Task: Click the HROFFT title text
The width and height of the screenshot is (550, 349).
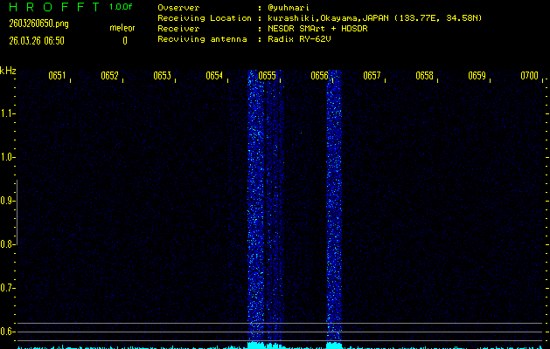Action: 55,7
